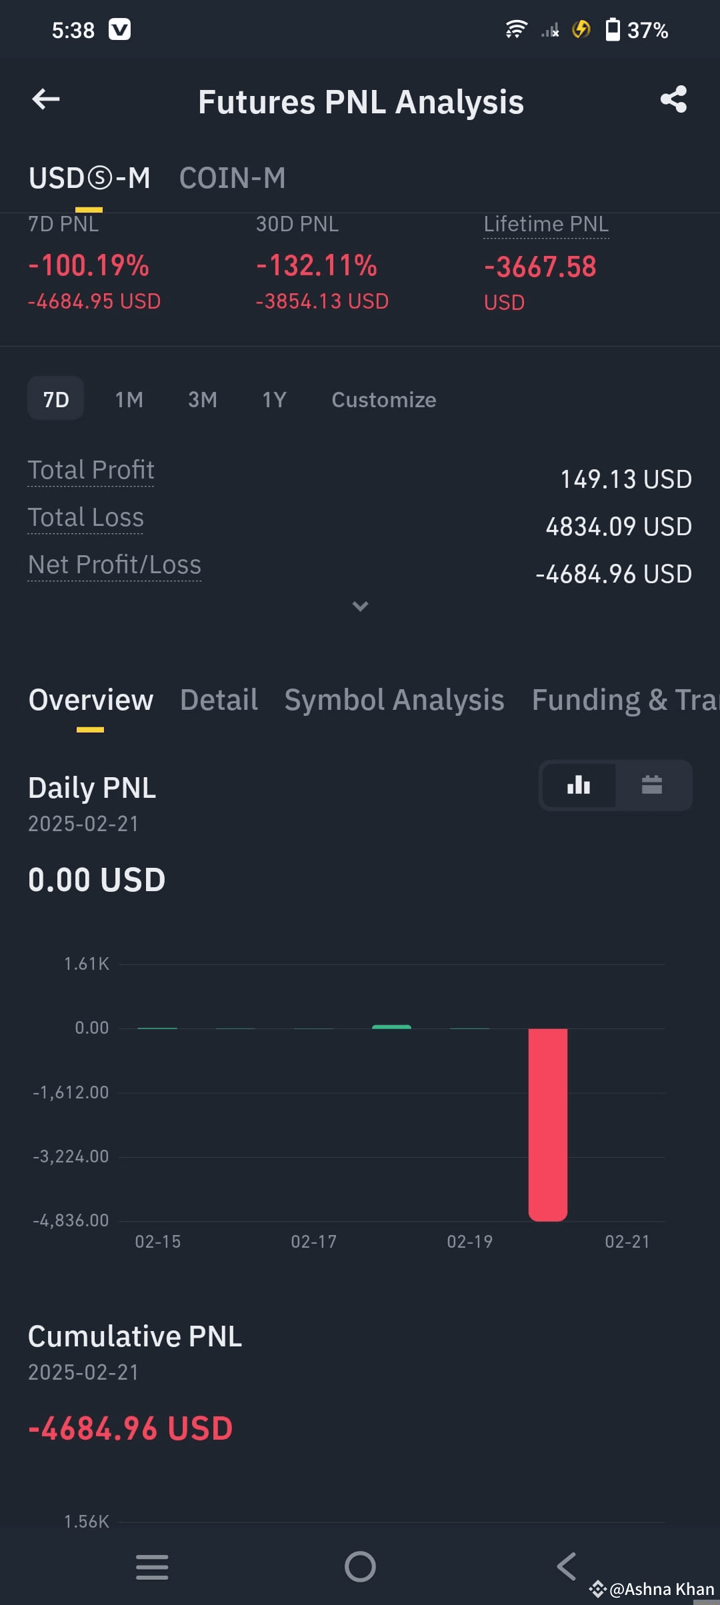
Task: Tap the back arrow icon
Action: (46, 99)
